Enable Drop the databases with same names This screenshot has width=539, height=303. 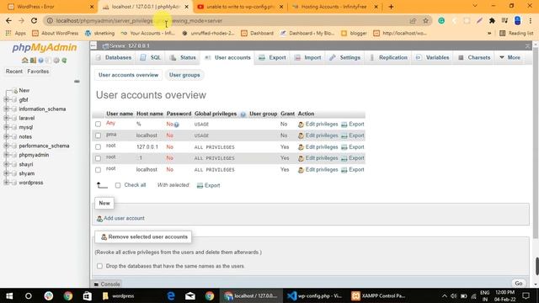point(99,266)
